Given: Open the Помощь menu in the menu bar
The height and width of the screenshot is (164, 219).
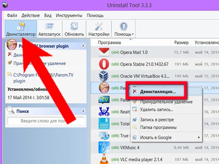Looking at the screenshot, I should [x=95, y=15].
